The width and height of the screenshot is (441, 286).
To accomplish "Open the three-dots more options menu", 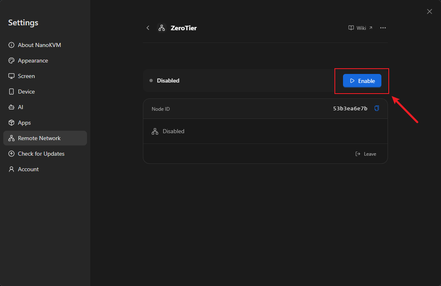I will [x=383, y=28].
